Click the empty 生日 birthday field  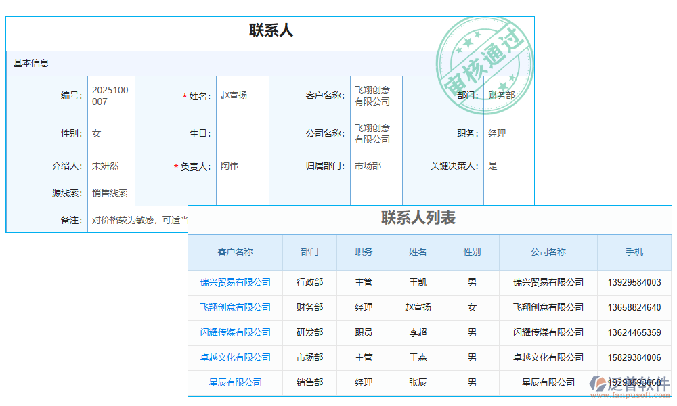pyautogui.click(x=242, y=133)
